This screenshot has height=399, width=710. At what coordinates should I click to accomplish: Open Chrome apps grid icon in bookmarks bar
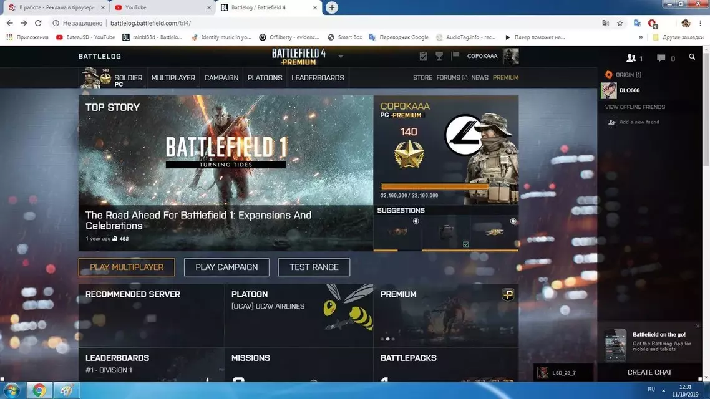[x=9, y=37]
